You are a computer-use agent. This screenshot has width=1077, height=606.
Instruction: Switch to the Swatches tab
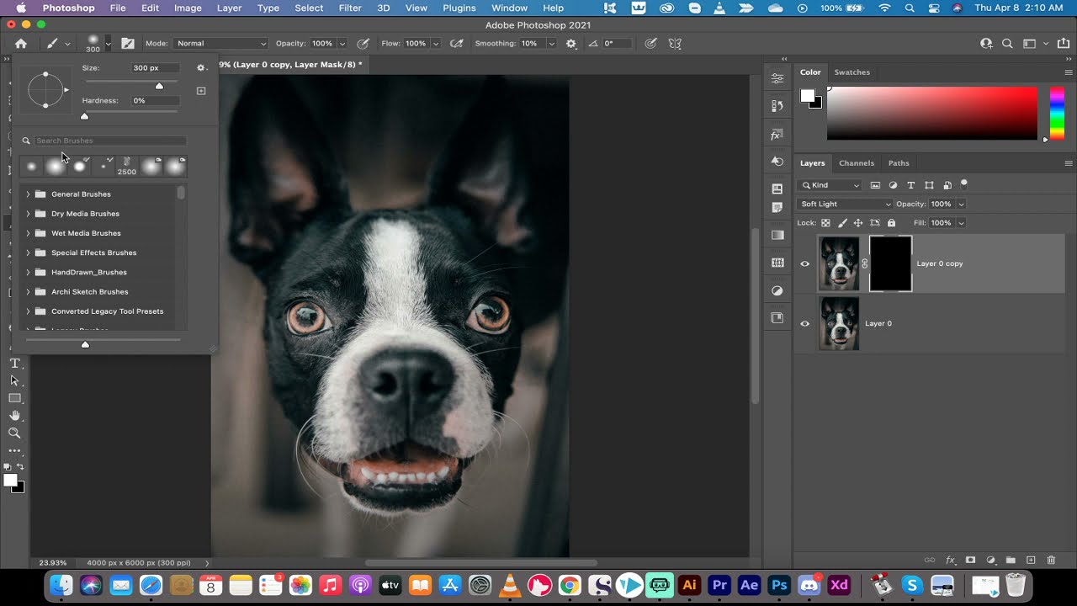(852, 72)
